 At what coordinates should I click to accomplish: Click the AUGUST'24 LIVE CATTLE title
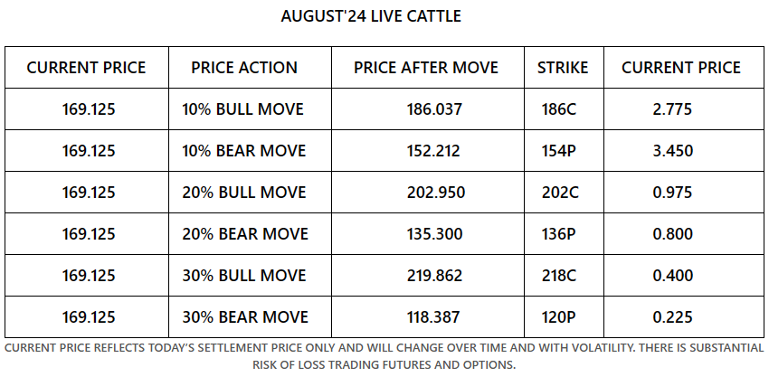coord(384,16)
